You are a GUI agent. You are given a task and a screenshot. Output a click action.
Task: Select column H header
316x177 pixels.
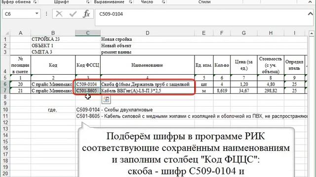(271, 33)
